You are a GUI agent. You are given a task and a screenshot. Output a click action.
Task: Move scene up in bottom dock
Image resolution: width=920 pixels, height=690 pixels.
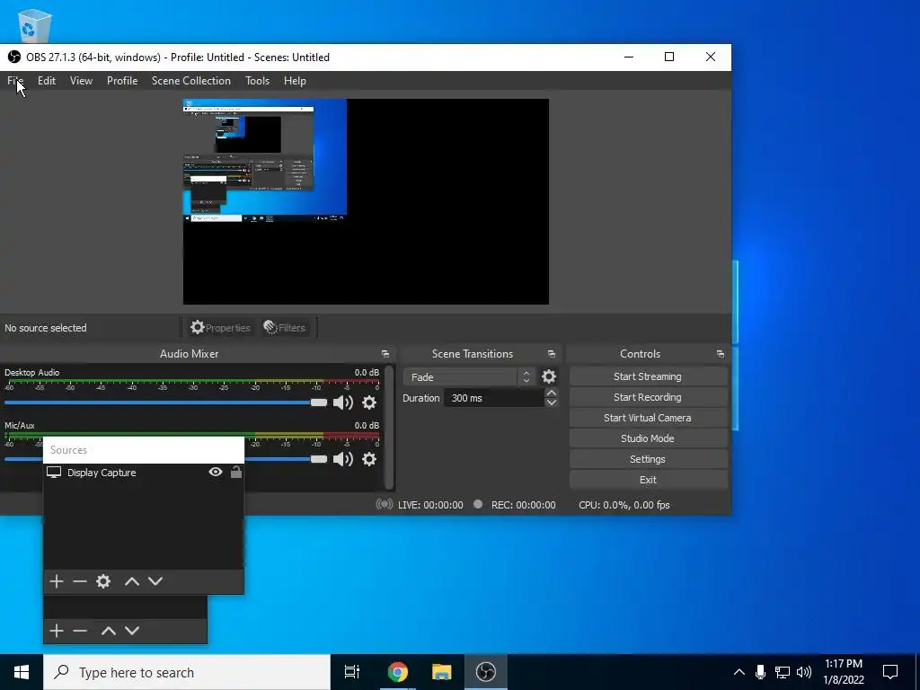pyautogui.click(x=109, y=631)
